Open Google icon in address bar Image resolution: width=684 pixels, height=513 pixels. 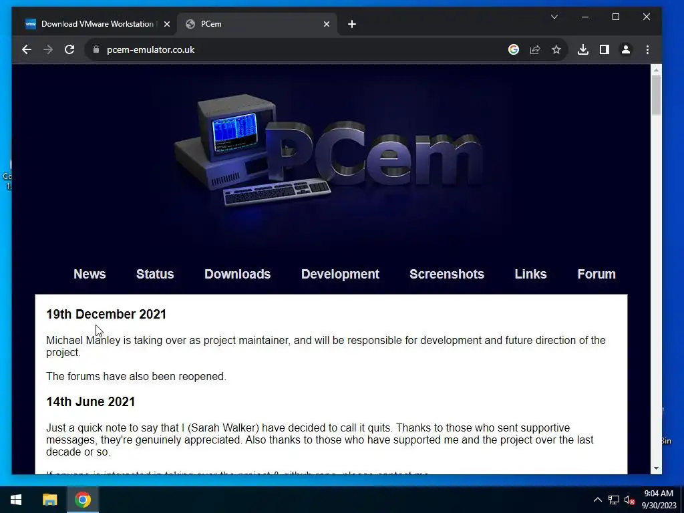[x=514, y=49]
